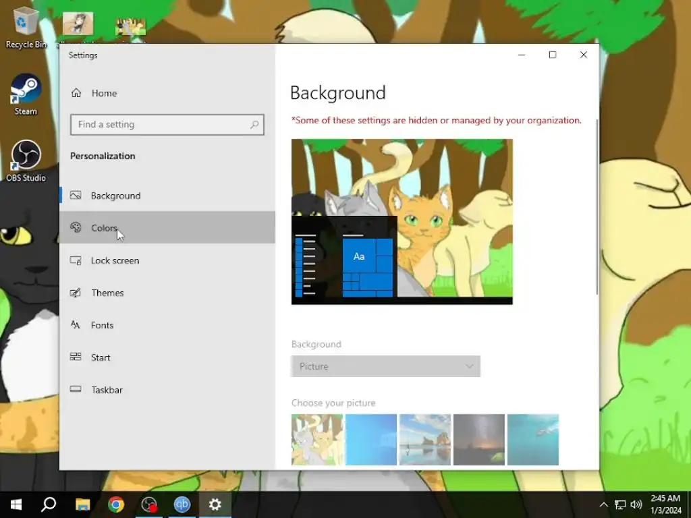Choose the beach rock wallpaper thumbnail
The width and height of the screenshot is (691, 518).
[x=425, y=440]
